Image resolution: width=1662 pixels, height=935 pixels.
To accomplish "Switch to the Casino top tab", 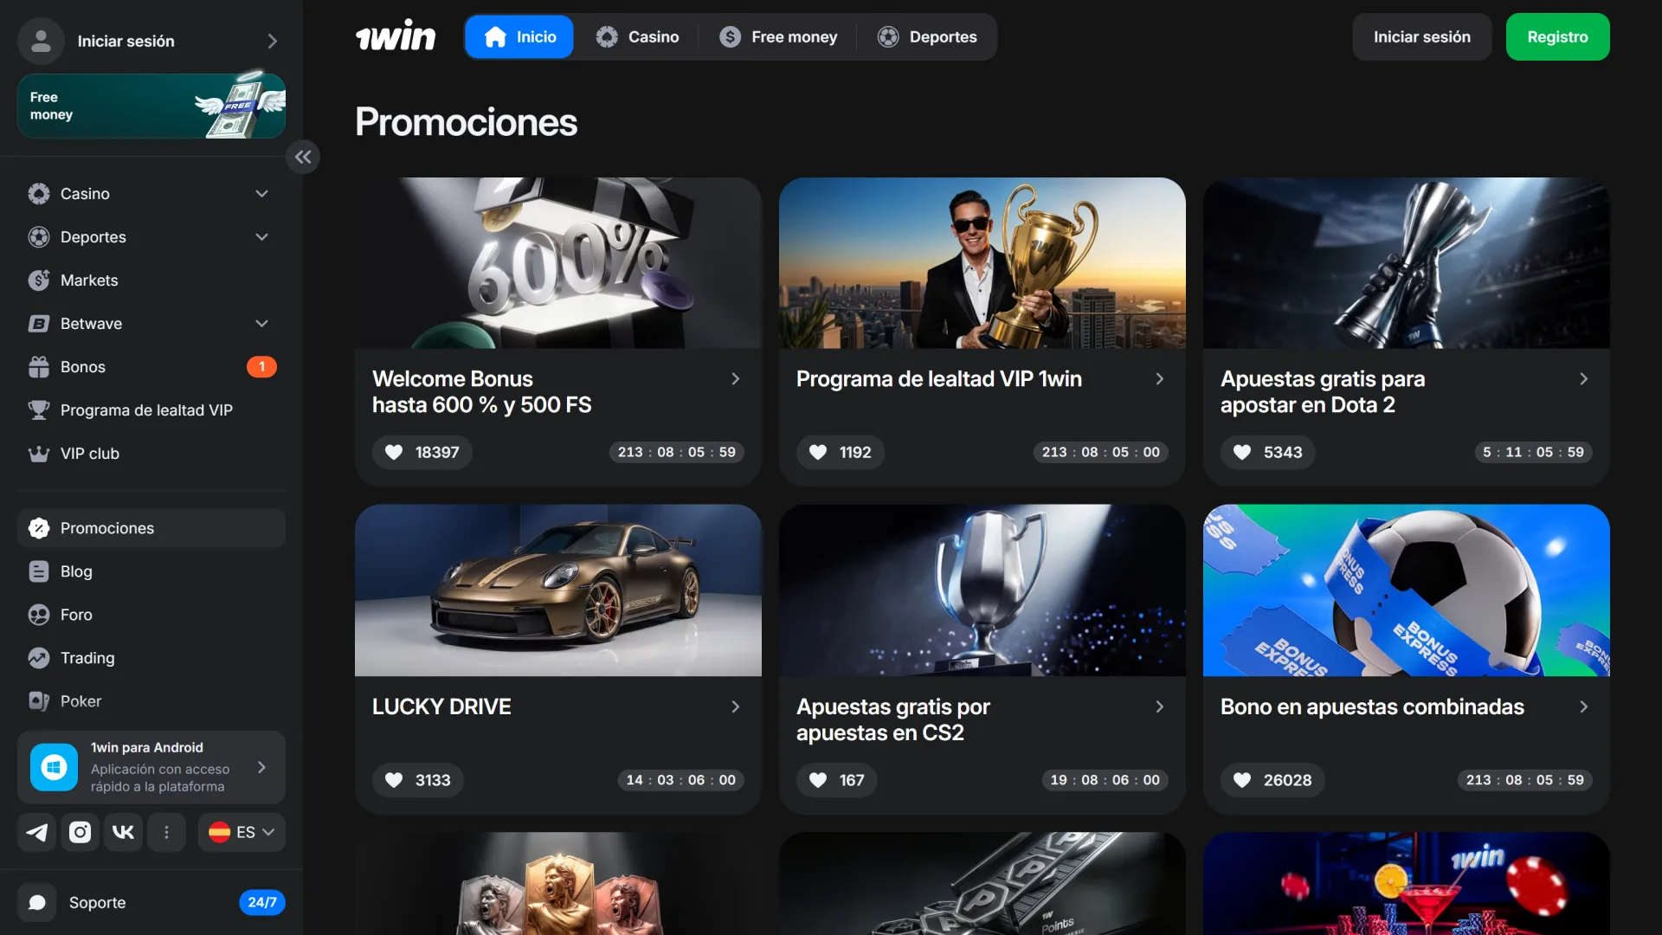I will pos(637,36).
